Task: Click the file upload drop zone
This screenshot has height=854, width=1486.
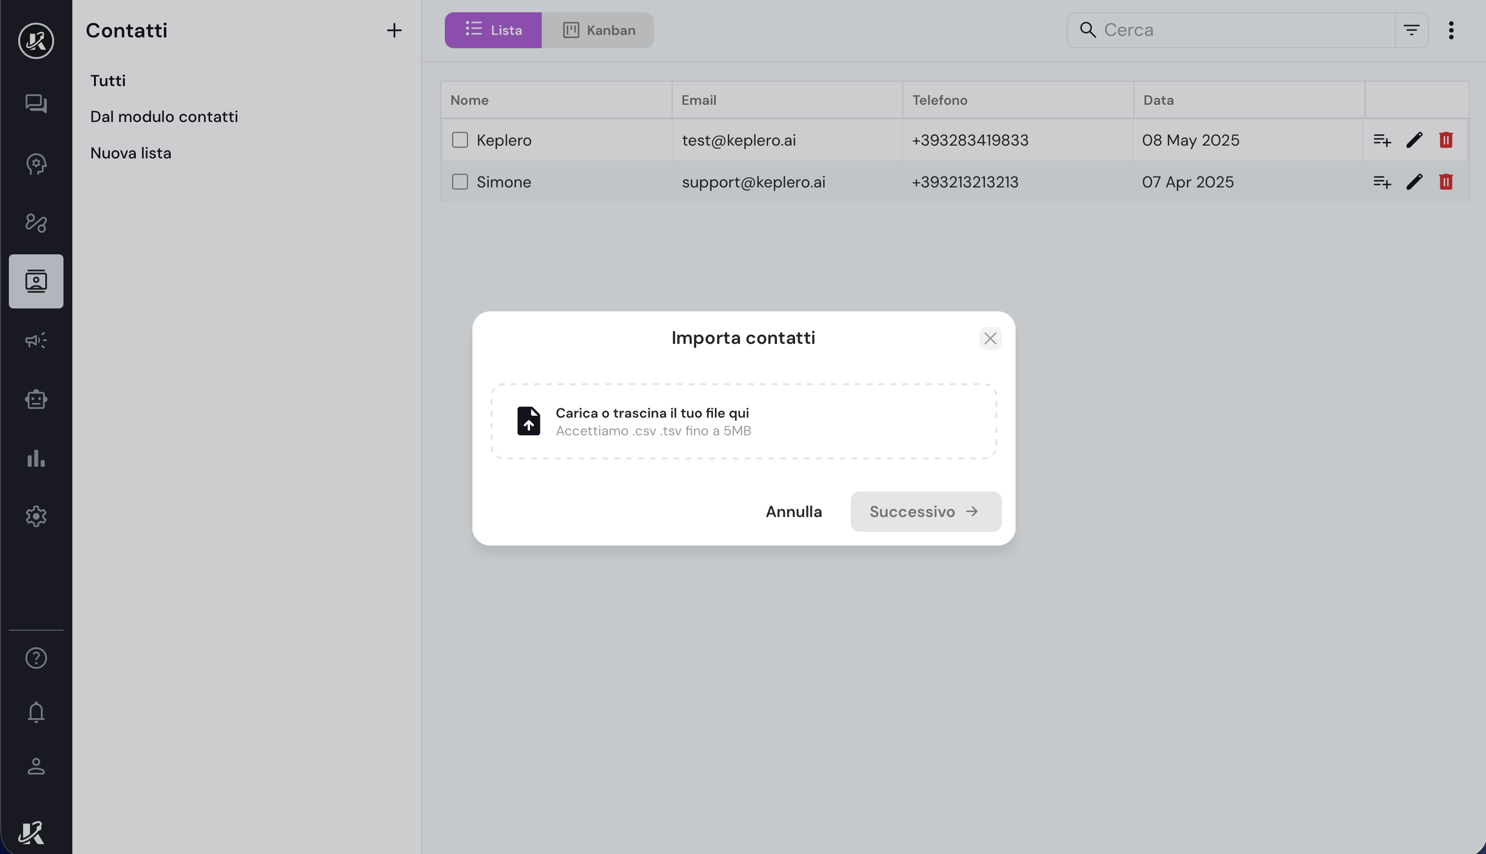Action: 743,421
